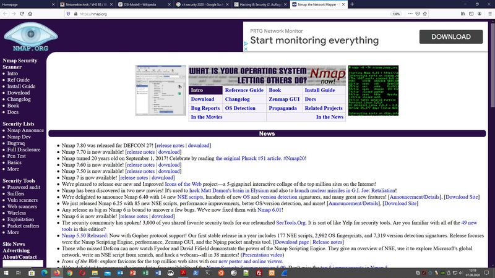Open Advertising sidebar link
This screenshot has width=495, height=278.
(16, 250)
